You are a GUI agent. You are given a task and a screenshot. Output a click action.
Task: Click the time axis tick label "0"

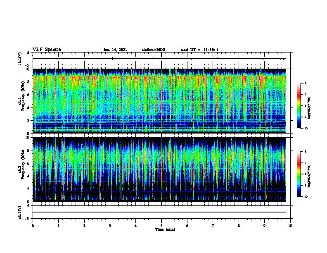[x=33, y=226]
